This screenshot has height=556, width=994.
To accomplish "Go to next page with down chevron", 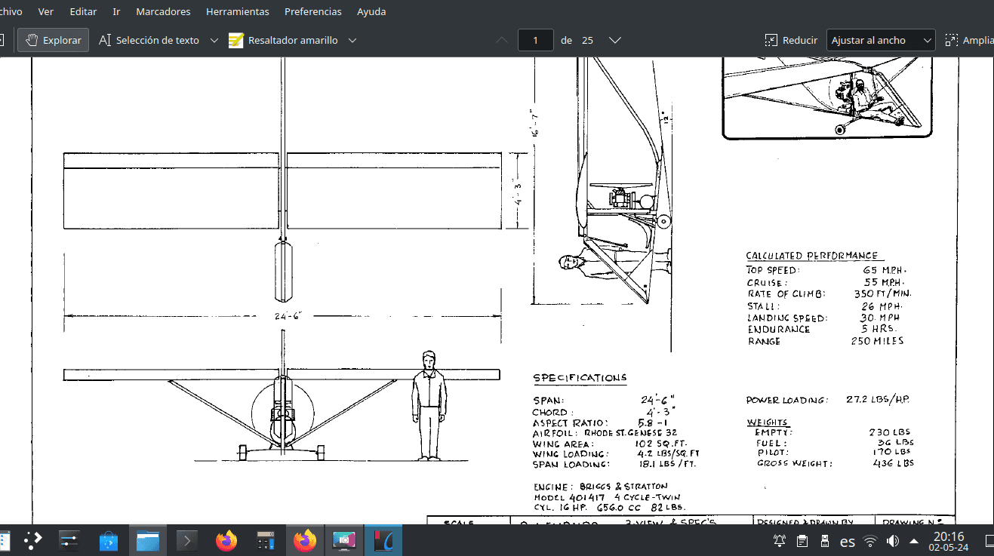I will 614,40.
